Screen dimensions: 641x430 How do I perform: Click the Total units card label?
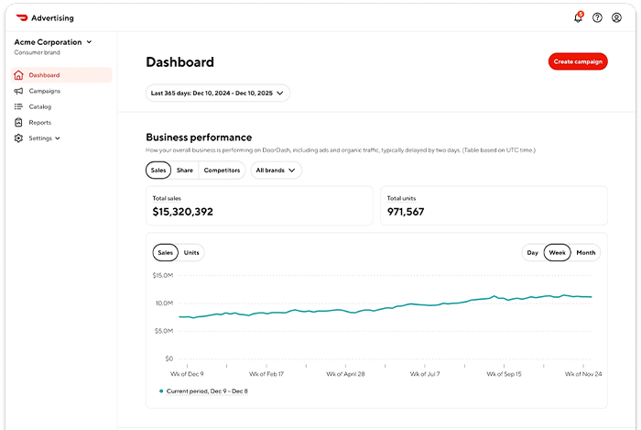tap(401, 198)
